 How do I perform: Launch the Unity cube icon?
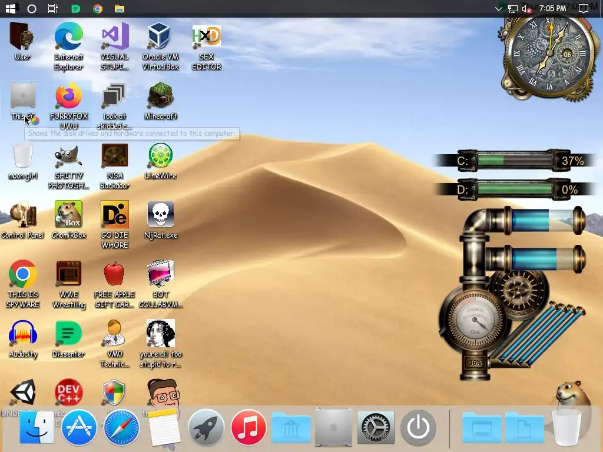coord(23,392)
